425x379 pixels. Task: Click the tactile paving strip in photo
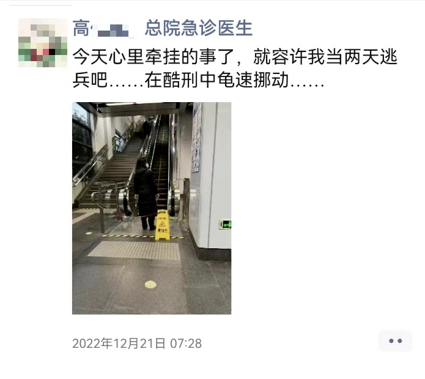click(135, 250)
